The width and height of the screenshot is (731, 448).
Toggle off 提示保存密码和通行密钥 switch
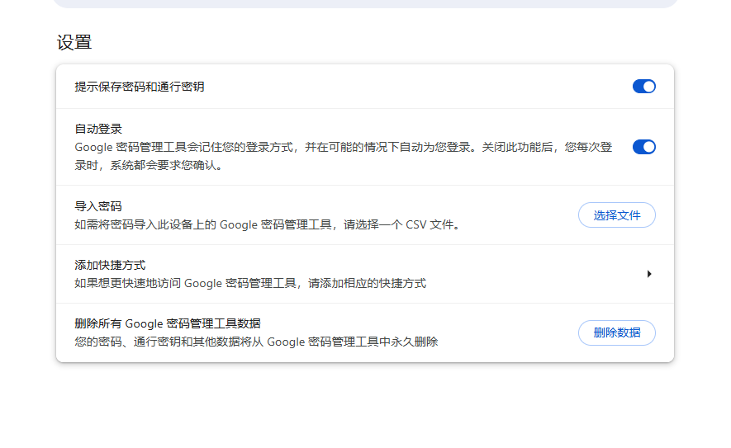643,87
